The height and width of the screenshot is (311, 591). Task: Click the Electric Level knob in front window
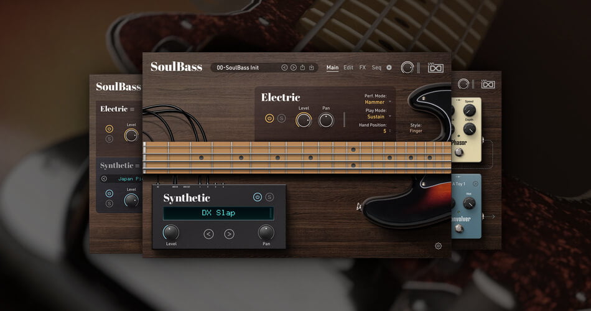click(304, 120)
